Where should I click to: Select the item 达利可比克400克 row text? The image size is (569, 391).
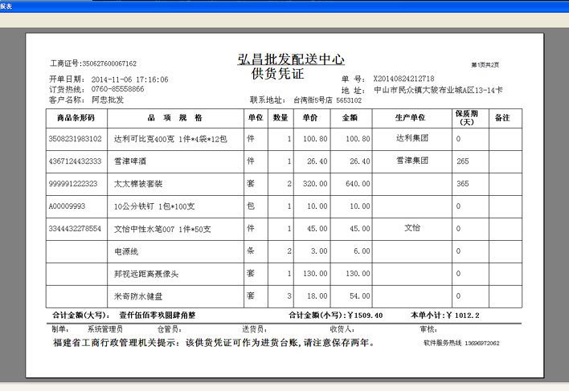170,139
